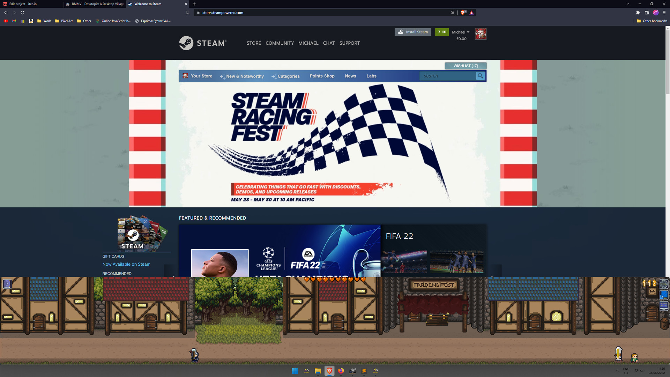Viewport: 670px width, 377px height.
Task: Open the browser extensions puzzle icon
Action: (638, 13)
